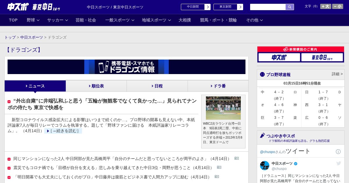Open headline about 井端弘和 外出自粛 article
349x183 pixels.
[102, 104]
